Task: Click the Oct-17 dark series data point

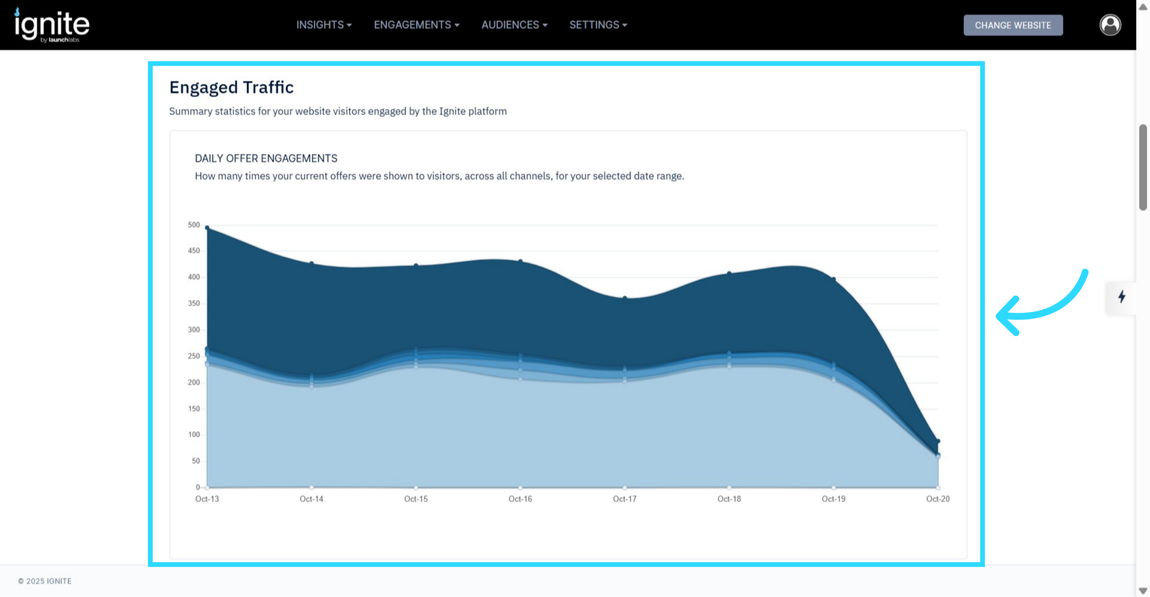Action: [625, 298]
